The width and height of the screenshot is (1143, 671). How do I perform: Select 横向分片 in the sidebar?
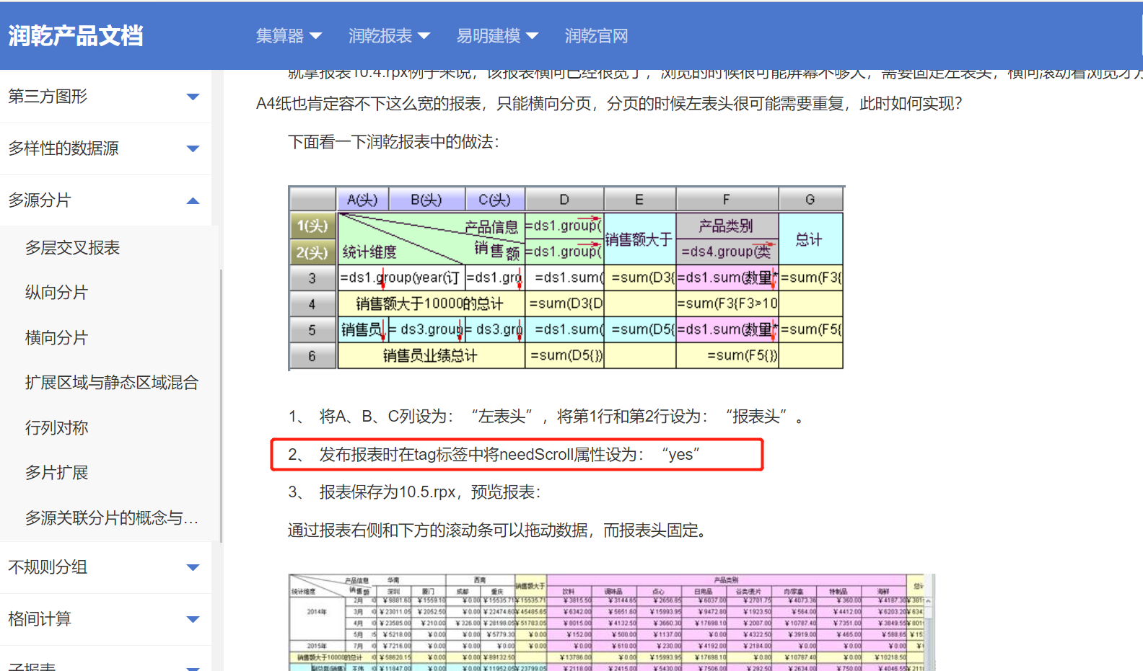[56, 338]
